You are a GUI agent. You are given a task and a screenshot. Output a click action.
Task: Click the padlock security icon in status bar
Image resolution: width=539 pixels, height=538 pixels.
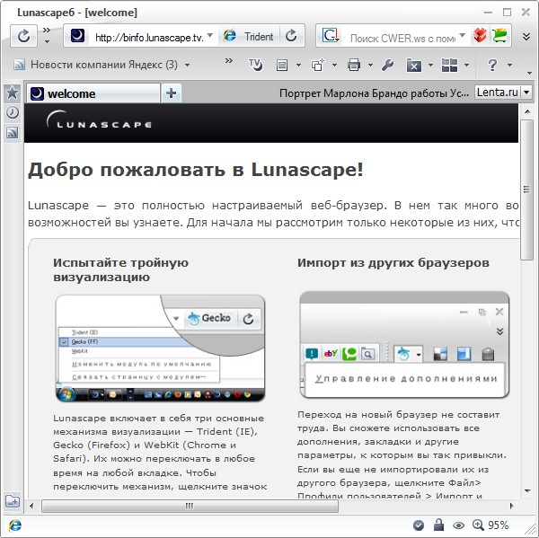click(x=438, y=525)
